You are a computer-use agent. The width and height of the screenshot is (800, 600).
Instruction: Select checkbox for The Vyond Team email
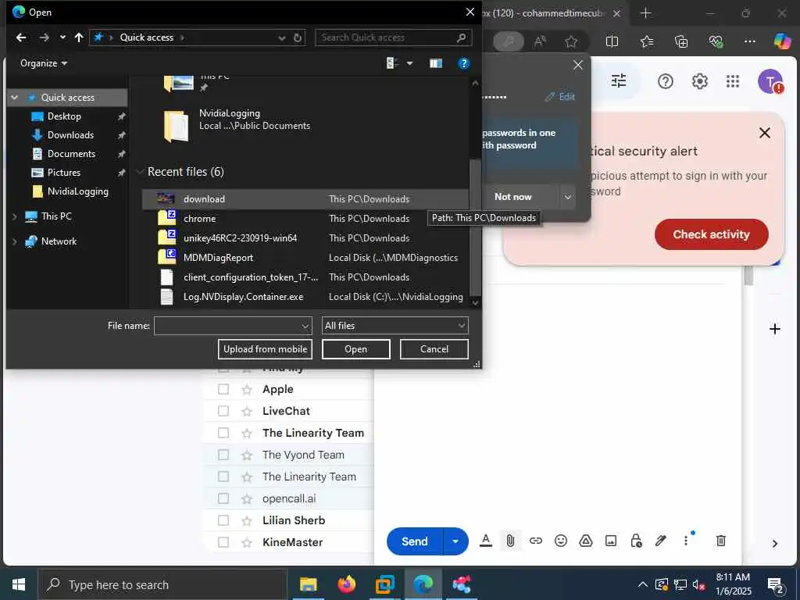point(223,455)
